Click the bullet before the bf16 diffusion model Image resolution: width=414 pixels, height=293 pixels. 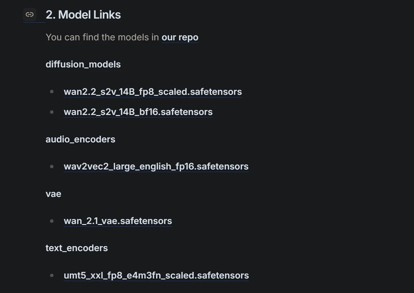tap(52, 112)
